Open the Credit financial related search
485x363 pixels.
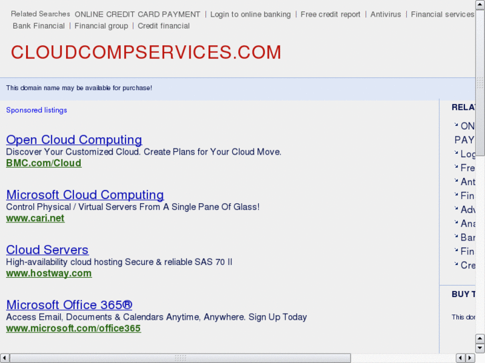coord(163,26)
